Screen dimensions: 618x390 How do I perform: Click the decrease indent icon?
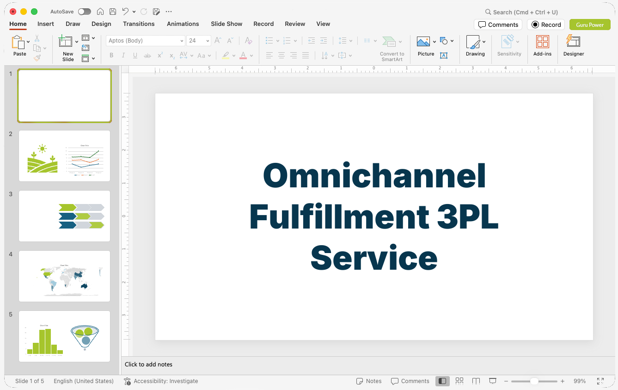click(x=311, y=41)
